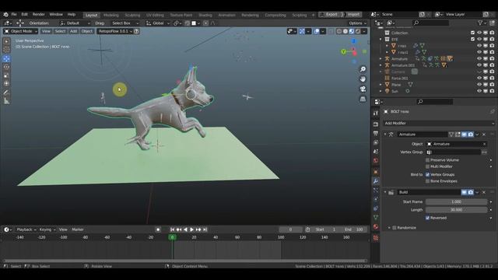The image size is (498, 280).
Task: Select the Annotate tool
Action: click(6, 93)
